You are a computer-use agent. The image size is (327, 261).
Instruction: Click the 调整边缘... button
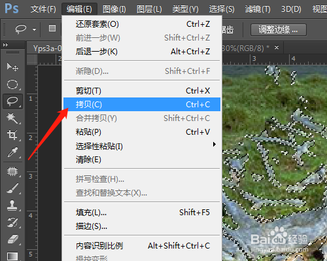point(279,29)
